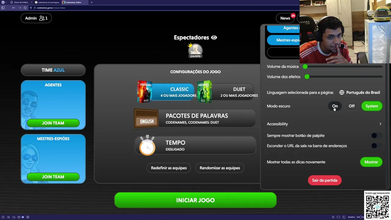Switch to the 'codenames em portugues' tab

pos(47,2)
